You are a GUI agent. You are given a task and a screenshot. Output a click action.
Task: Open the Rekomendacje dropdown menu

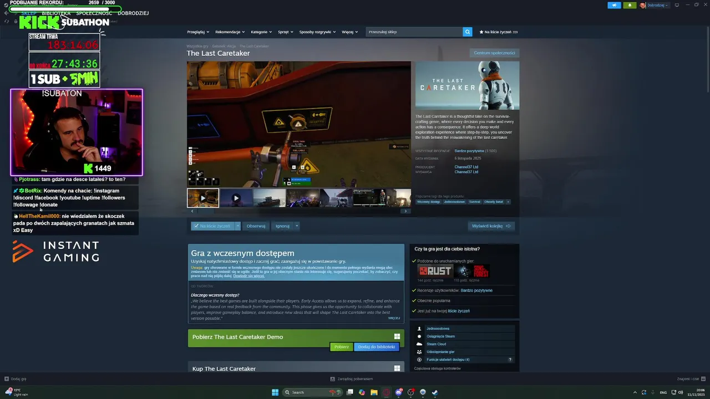pyautogui.click(x=230, y=32)
